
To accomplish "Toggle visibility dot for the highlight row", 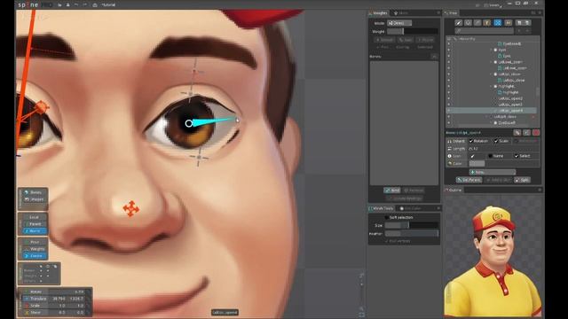I will click(449, 87).
